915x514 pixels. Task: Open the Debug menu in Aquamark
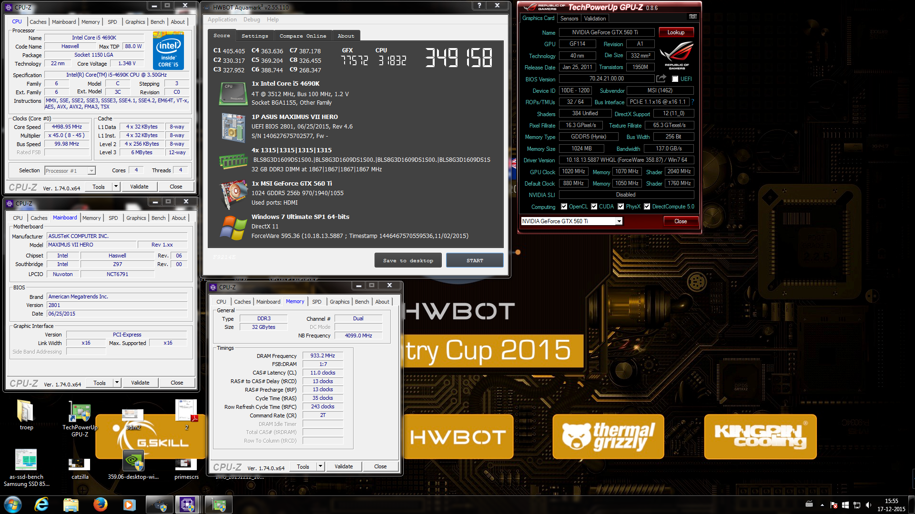tap(252, 20)
